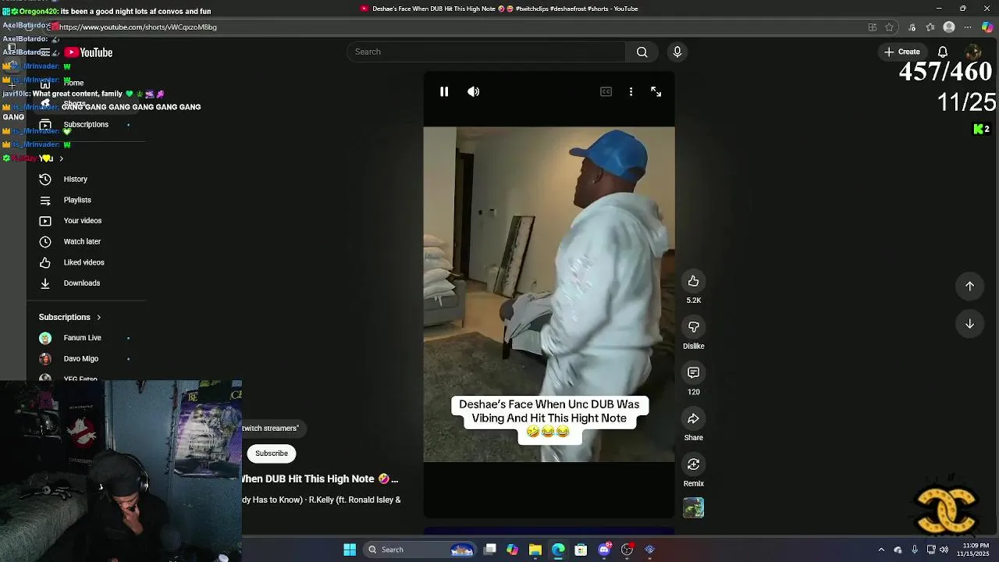999x562 pixels.
Task: Open the Fanum Live channel
Action: tap(82, 338)
